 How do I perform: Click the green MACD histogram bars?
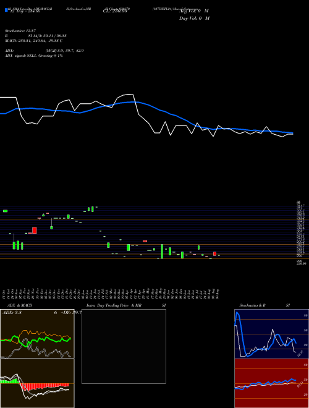point(10,381)
